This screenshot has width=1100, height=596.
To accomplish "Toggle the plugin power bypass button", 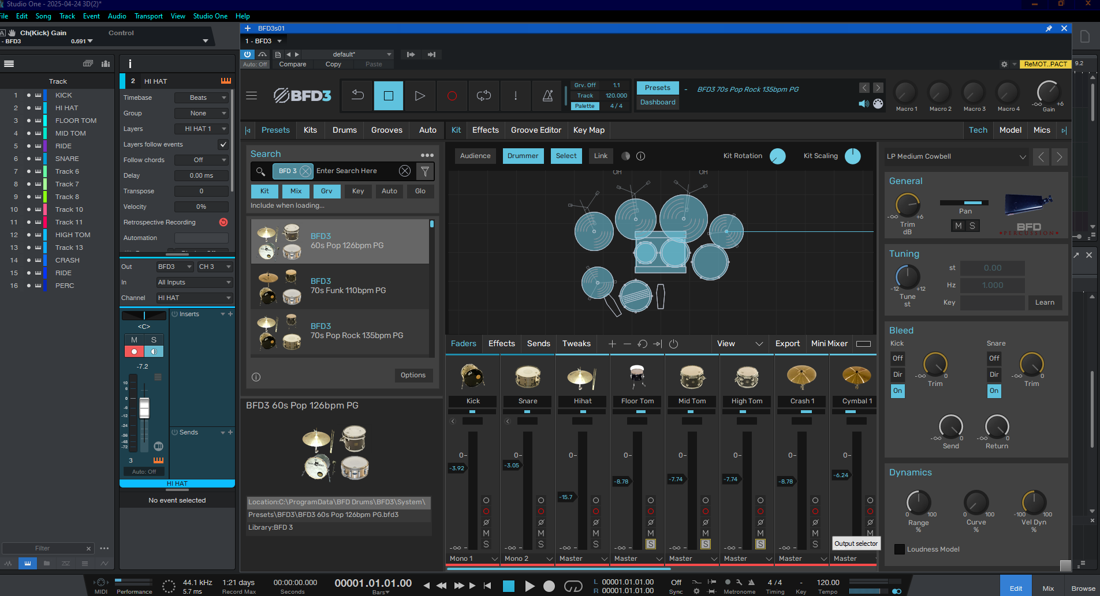I will coord(247,54).
